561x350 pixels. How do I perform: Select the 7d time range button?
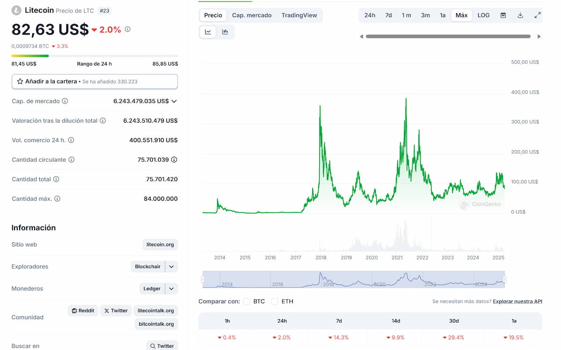coord(388,15)
